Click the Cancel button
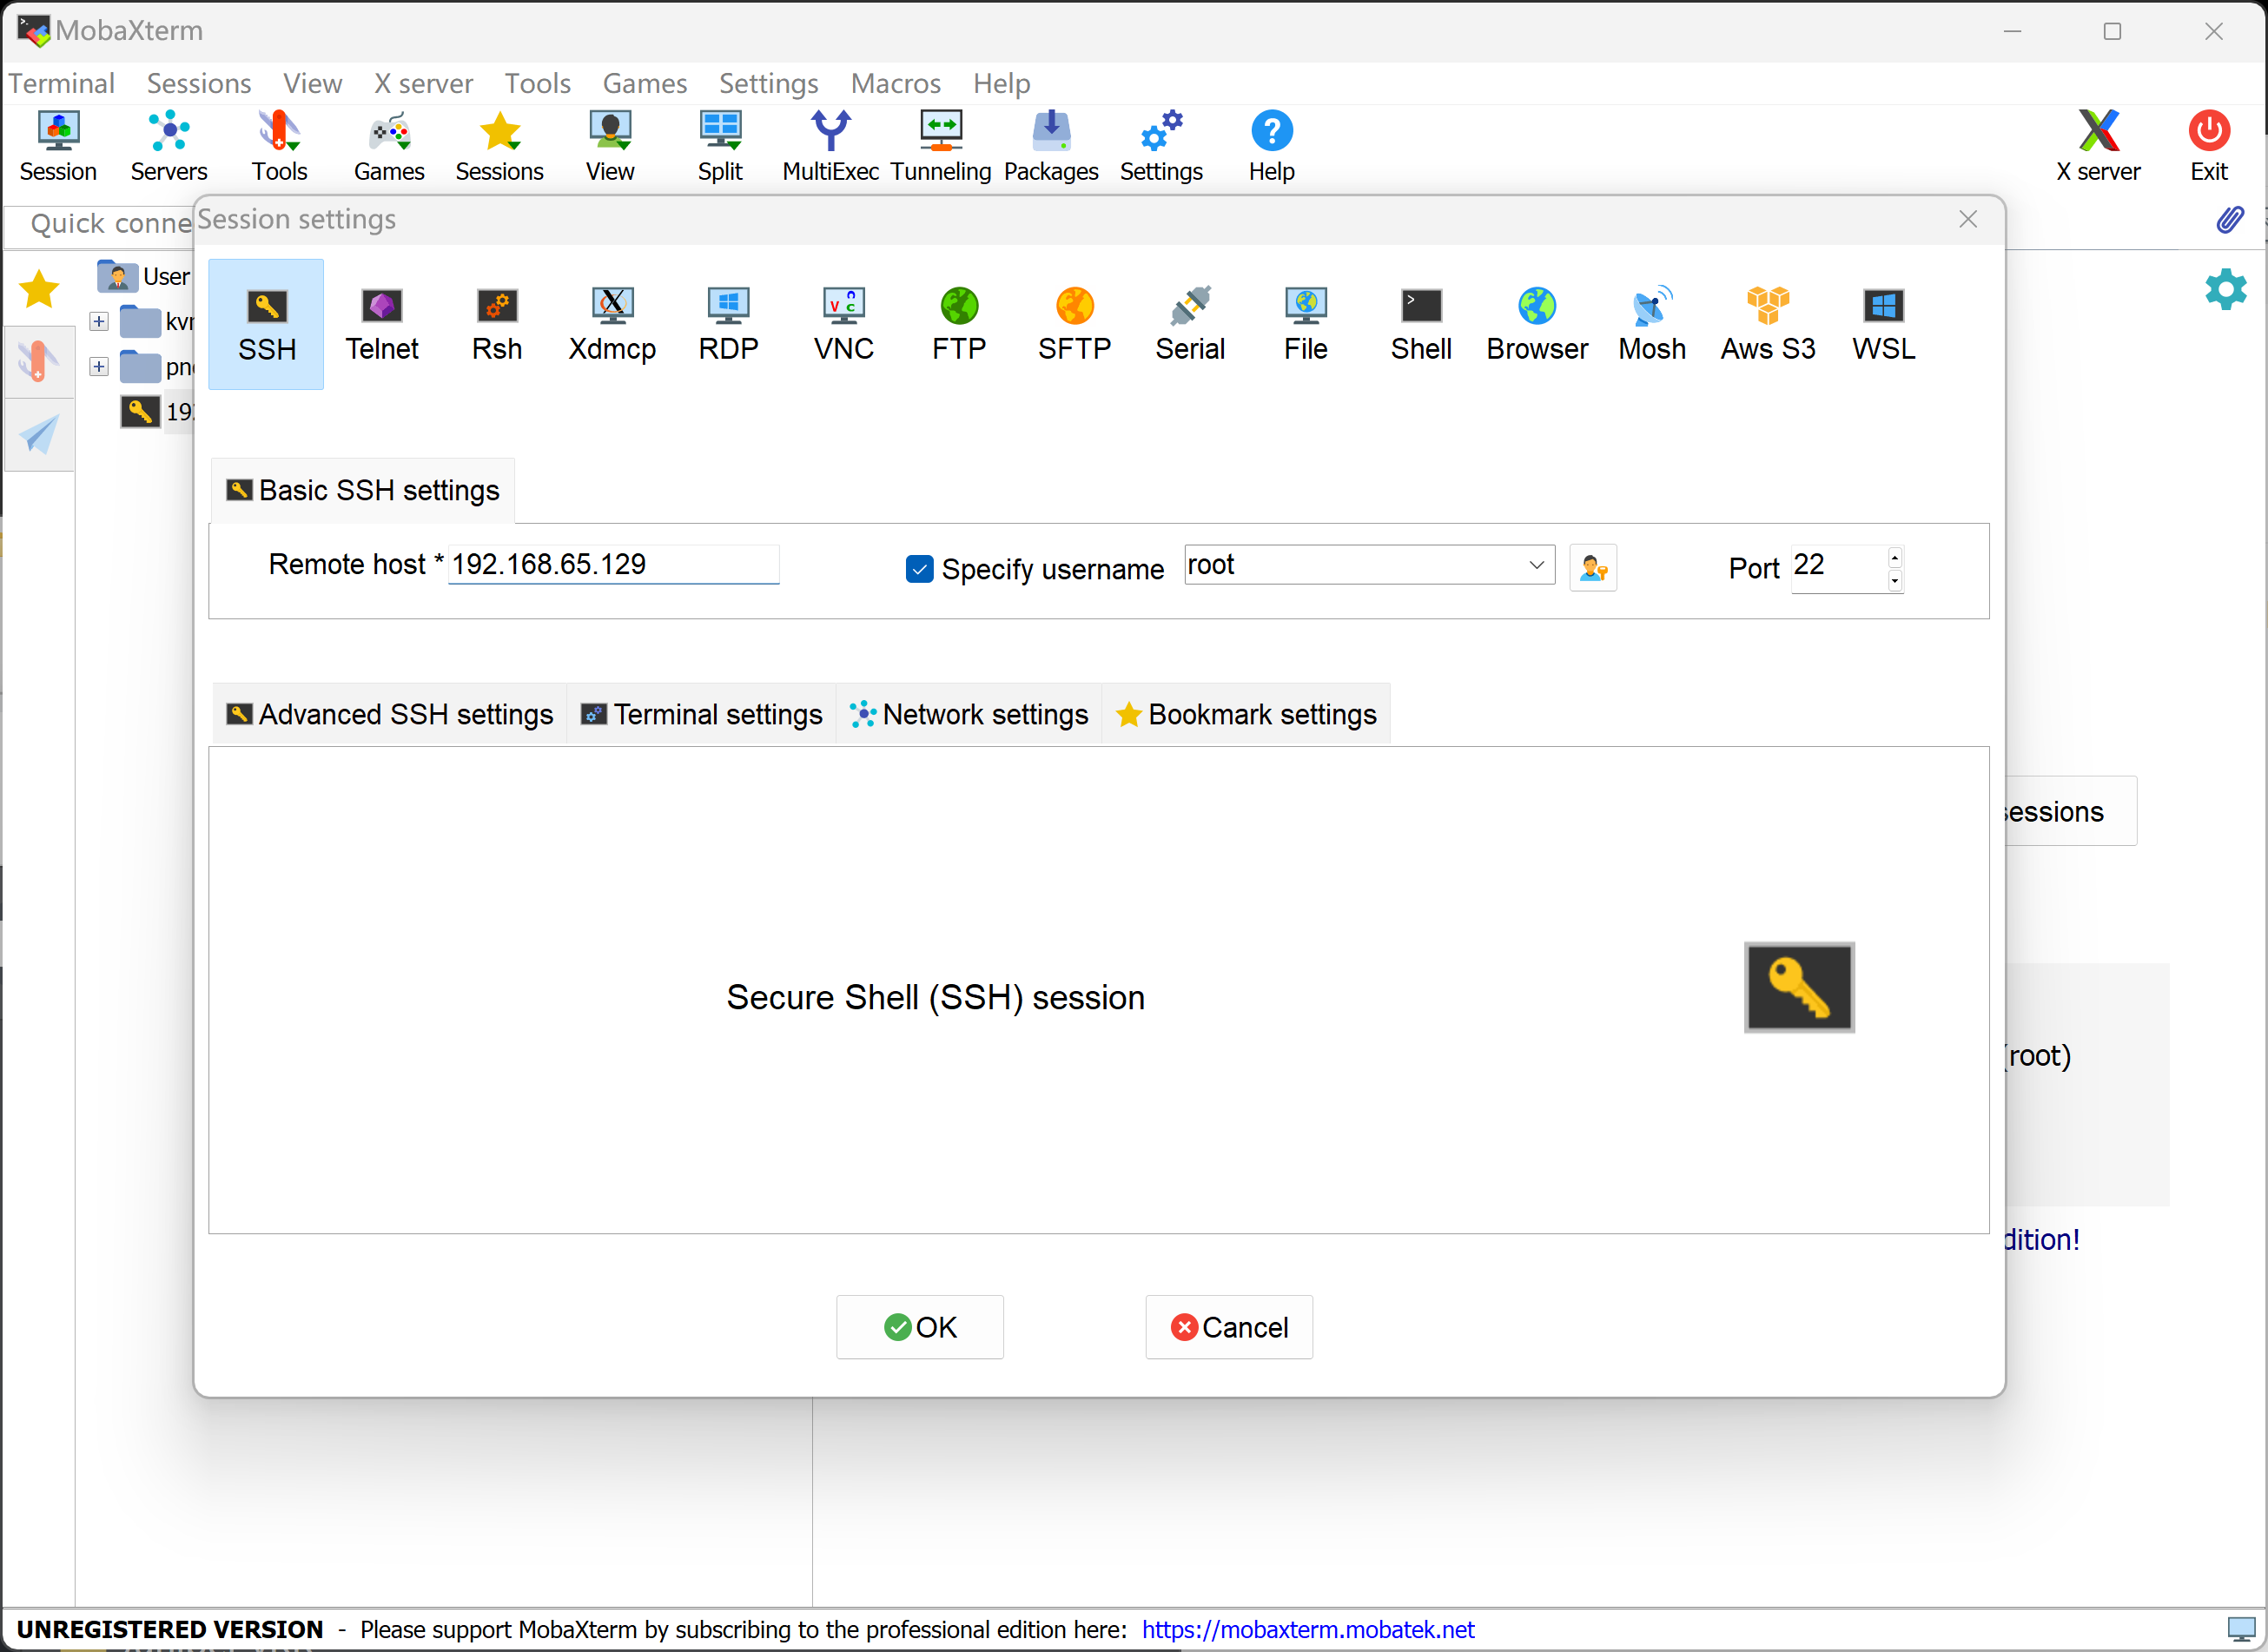Image resolution: width=2268 pixels, height=1652 pixels. pos(1229,1327)
